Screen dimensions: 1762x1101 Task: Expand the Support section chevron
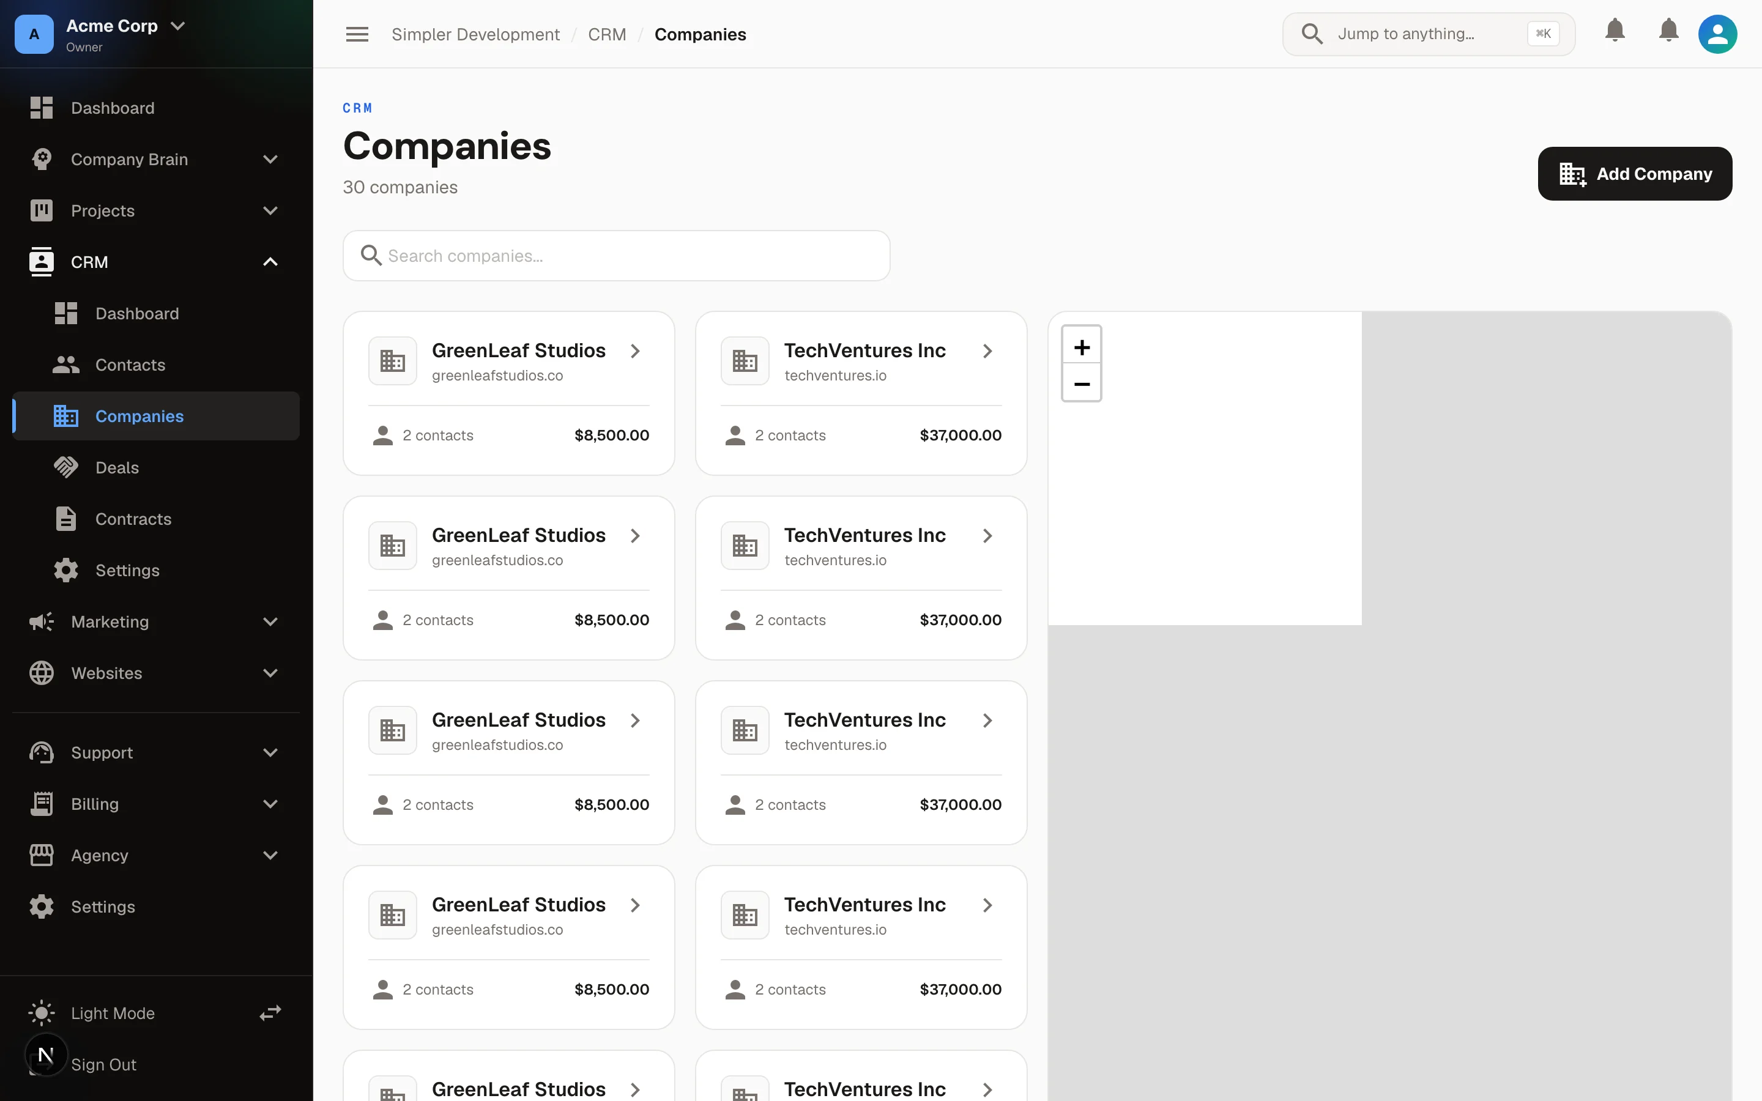tap(270, 752)
